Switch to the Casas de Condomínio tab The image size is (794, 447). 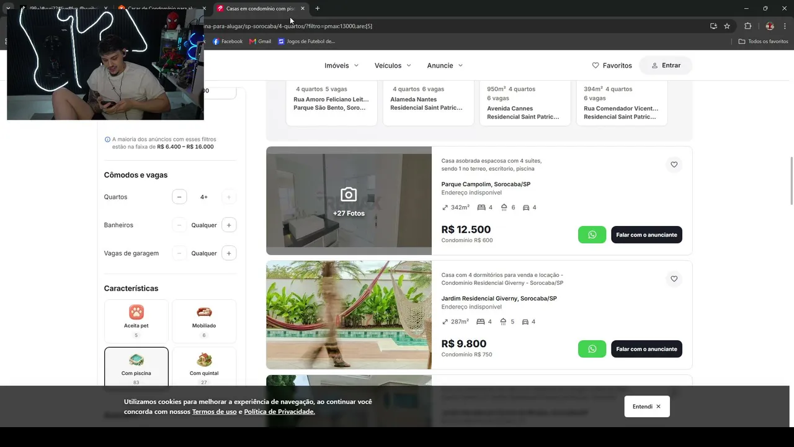click(x=161, y=9)
